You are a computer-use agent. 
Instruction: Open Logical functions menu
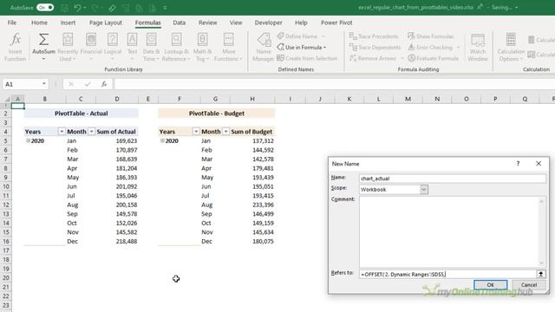pyautogui.click(x=113, y=47)
